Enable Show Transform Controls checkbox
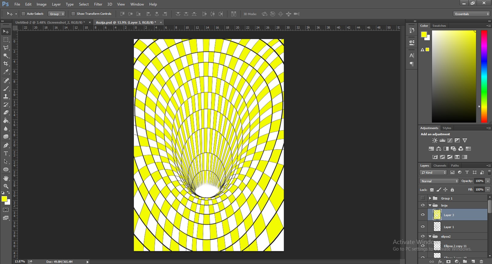 click(73, 14)
